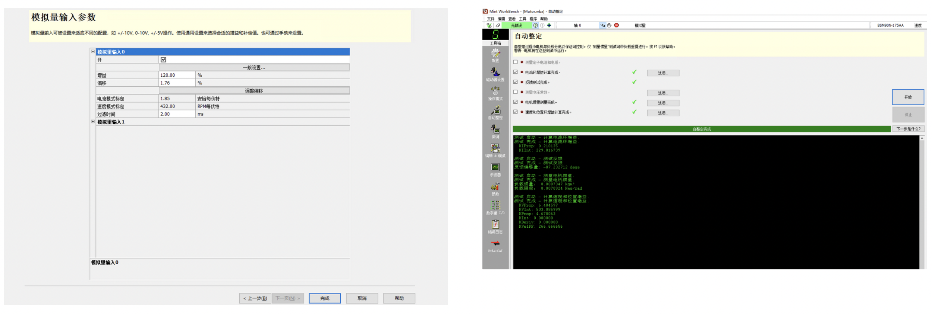Open the 参数 parameters tool
Screen dimensions: 932x314
[x=495, y=189]
